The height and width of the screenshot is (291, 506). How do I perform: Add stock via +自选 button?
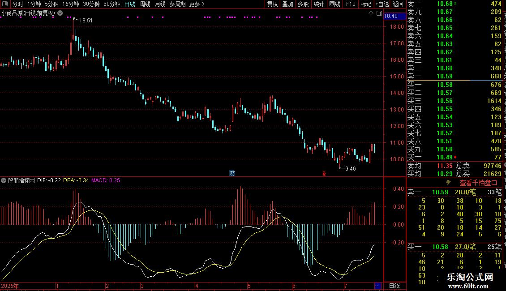[382, 4]
